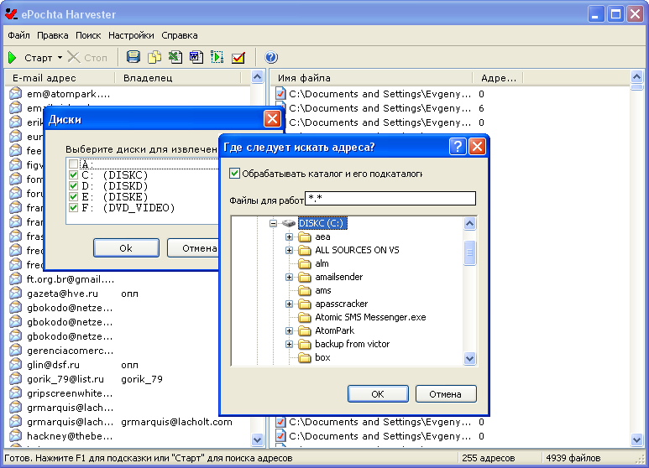Click the question mark help button in dialog title
Viewport: 649px width, 468px height.
458,147
